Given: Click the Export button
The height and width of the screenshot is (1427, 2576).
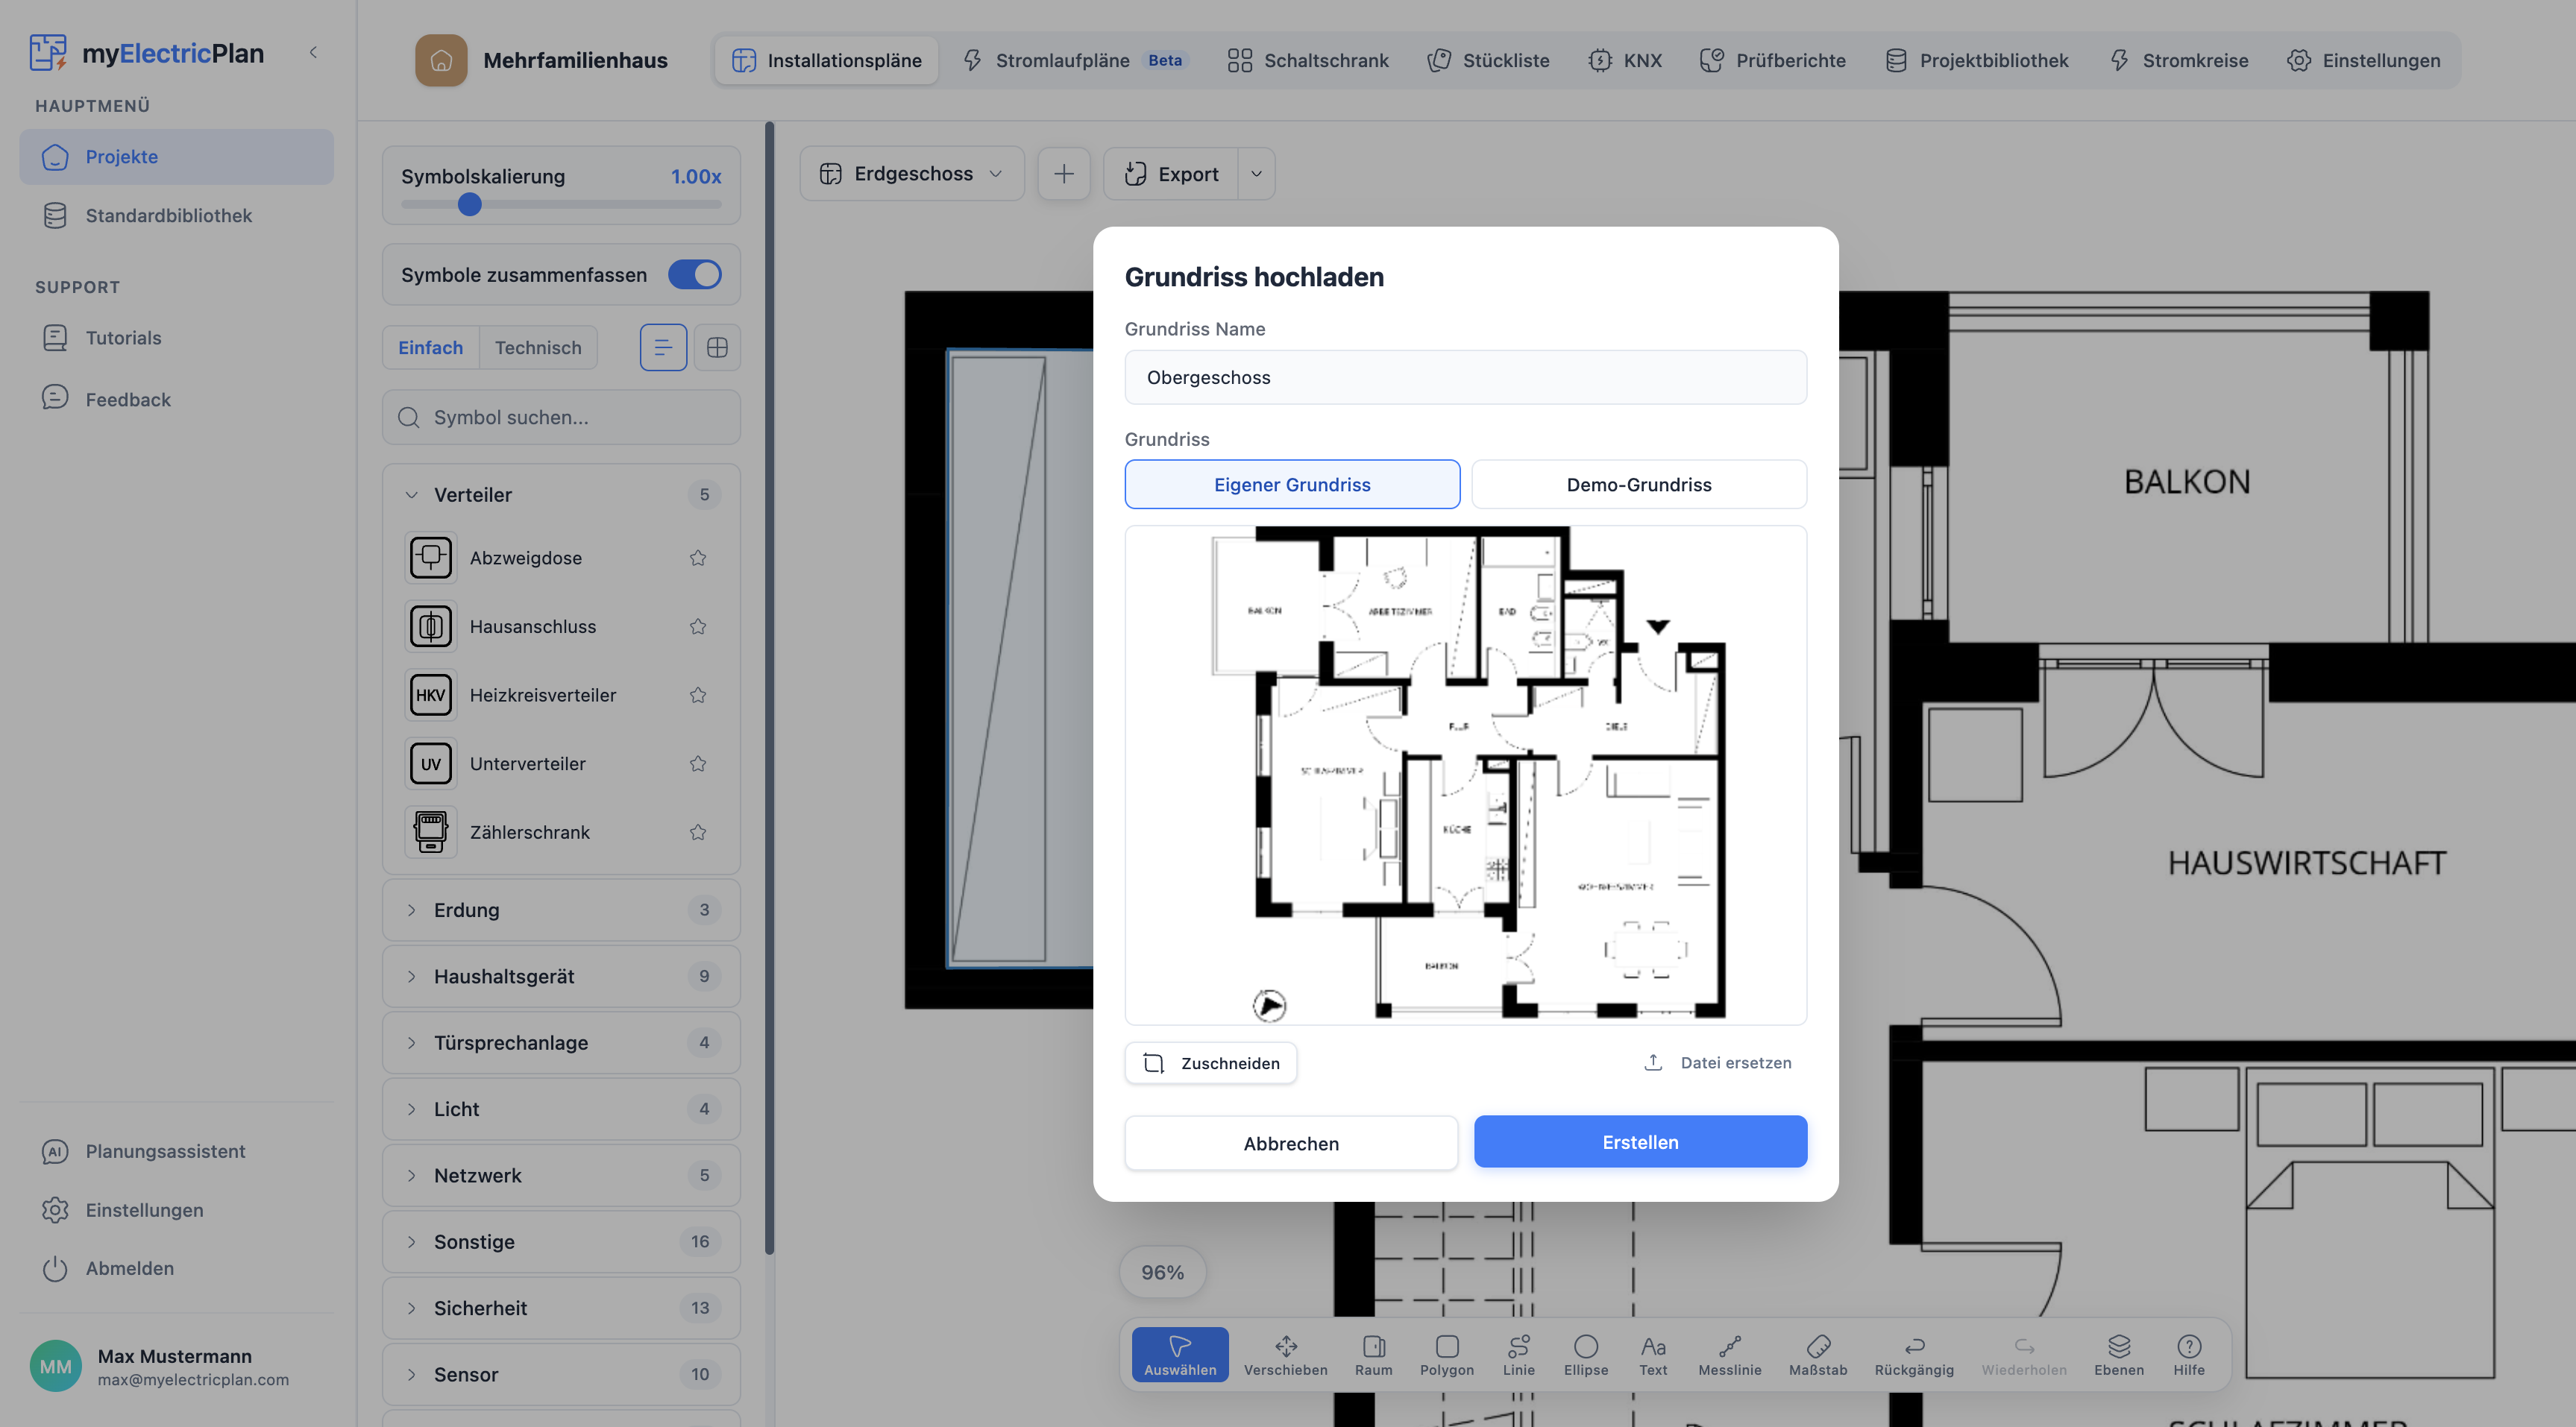Looking at the screenshot, I should [x=1172, y=174].
